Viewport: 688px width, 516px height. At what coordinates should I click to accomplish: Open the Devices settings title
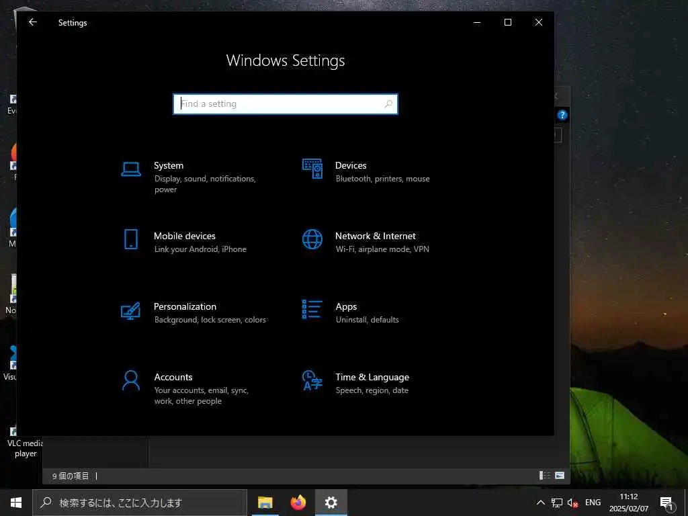[x=351, y=165]
